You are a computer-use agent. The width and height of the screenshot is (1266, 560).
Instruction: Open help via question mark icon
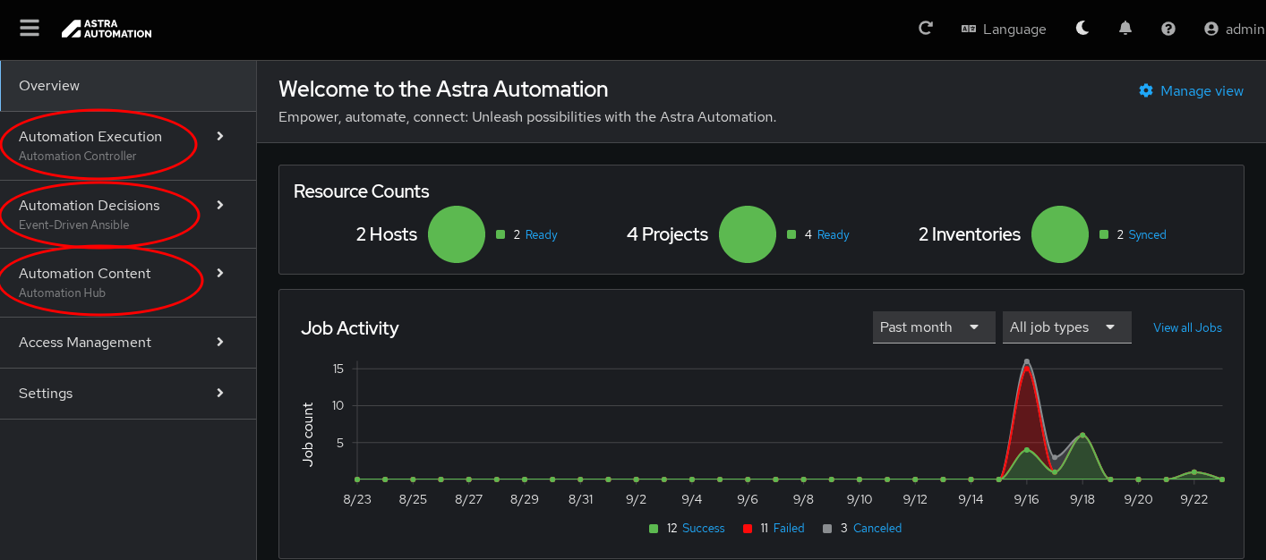1168,29
